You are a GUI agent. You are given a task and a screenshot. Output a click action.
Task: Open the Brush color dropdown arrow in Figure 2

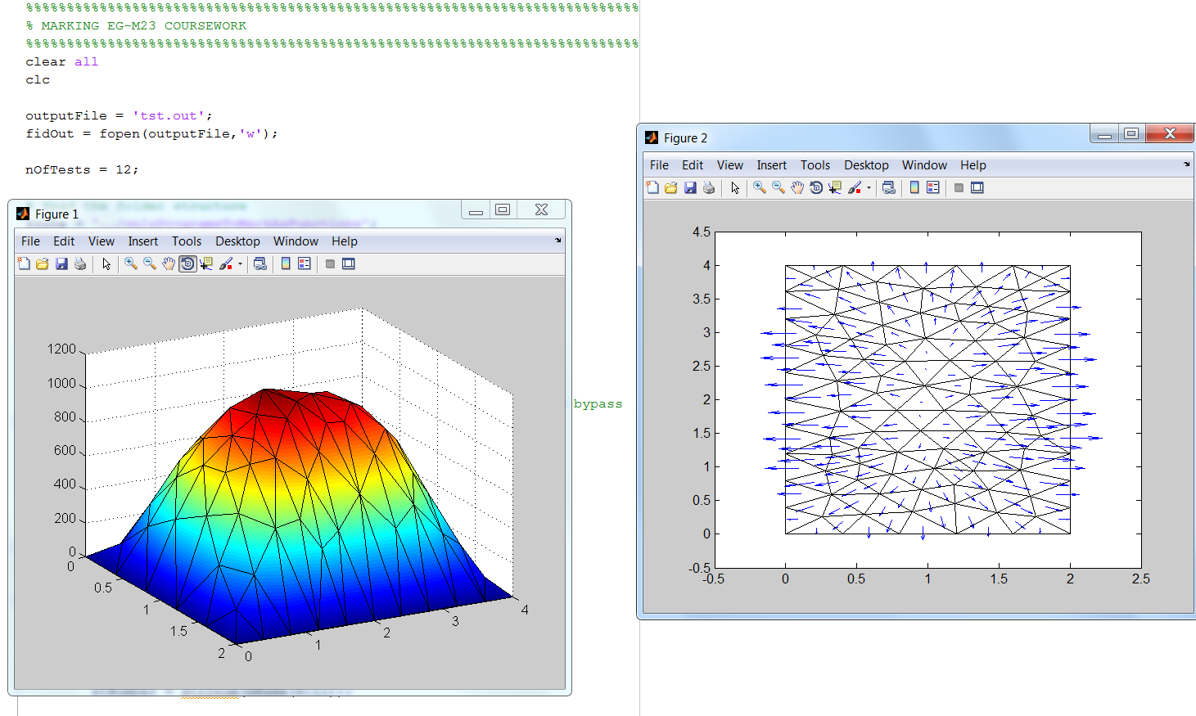869,187
